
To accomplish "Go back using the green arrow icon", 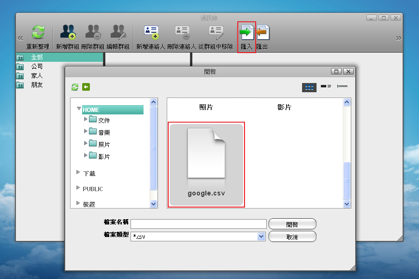I will pyautogui.click(x=86, y=87).
